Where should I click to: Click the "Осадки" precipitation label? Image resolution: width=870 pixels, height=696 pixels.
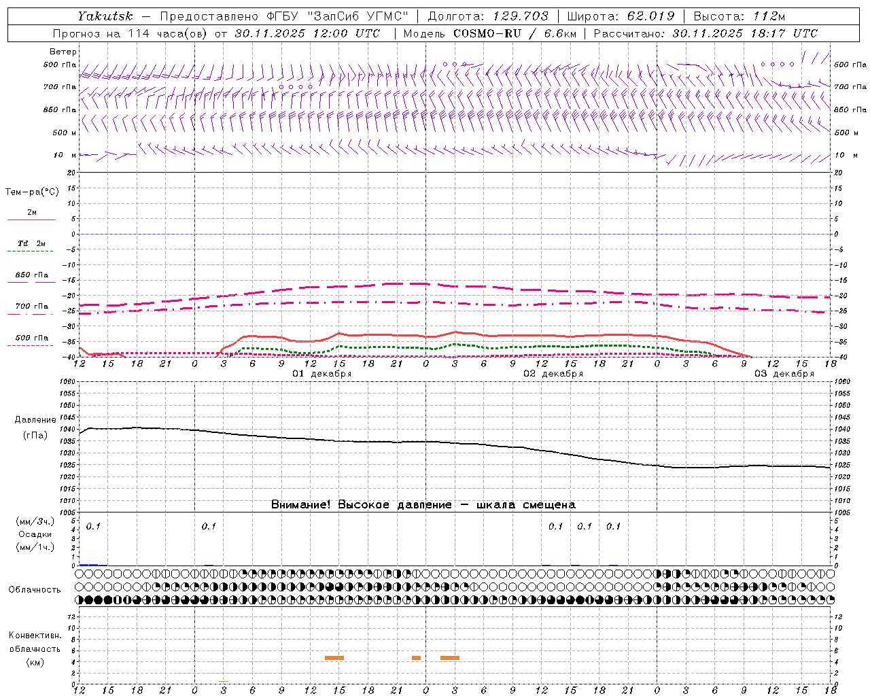pyautogui.click(x=35, y=534)
